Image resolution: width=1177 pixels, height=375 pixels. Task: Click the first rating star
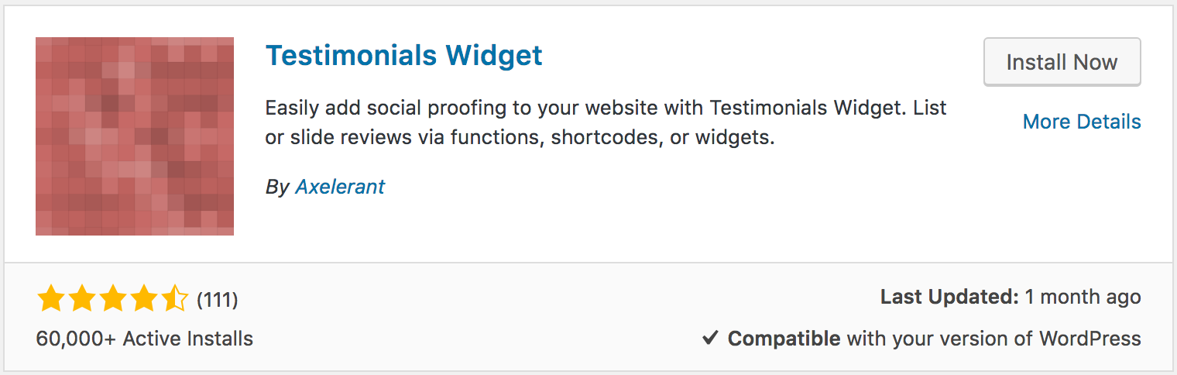tap(50, 298)
